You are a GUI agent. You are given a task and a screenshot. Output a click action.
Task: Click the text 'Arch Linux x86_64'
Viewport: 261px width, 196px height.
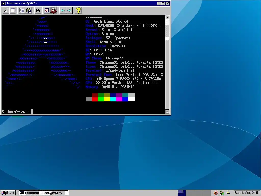point(111,21)
